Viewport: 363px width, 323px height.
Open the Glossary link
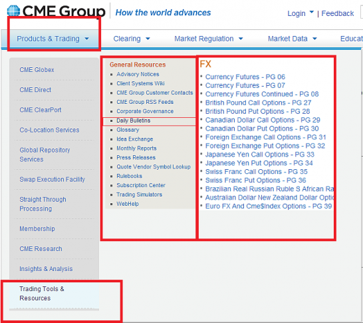tap(128, 130)
